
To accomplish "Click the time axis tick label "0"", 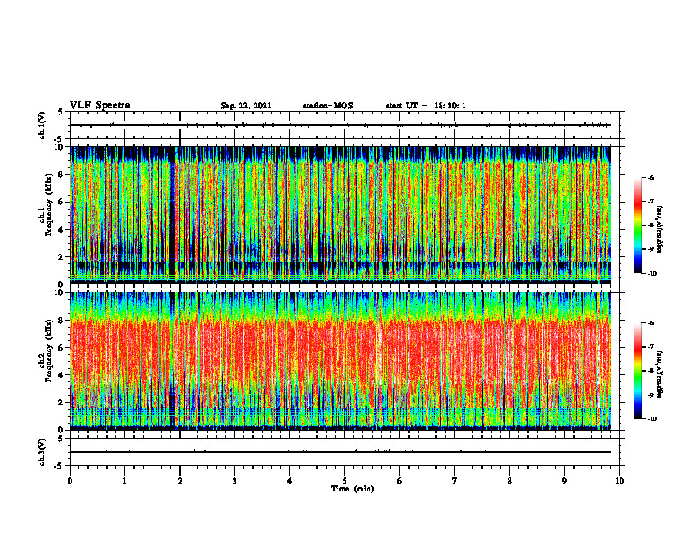I will coord(70,481).
